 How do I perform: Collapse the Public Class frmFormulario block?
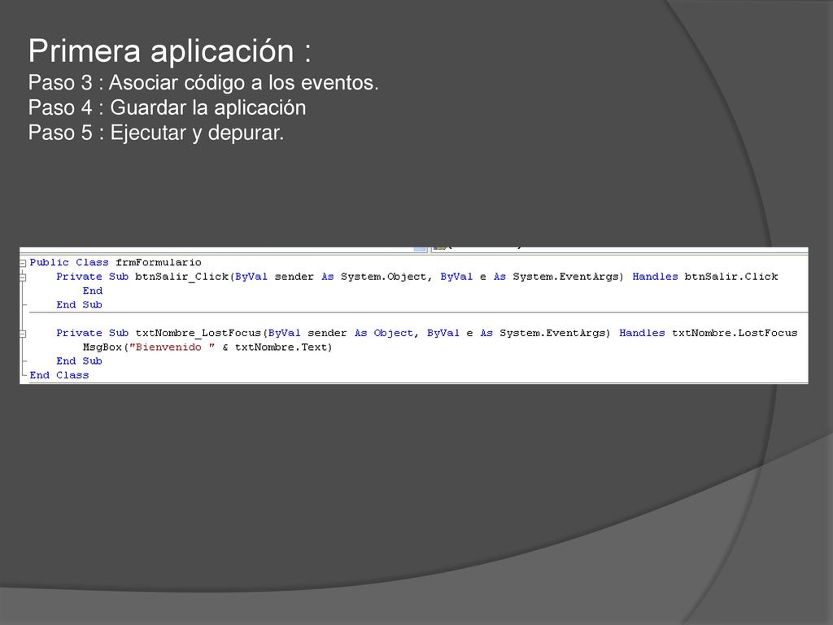click(x=23, y=263)
